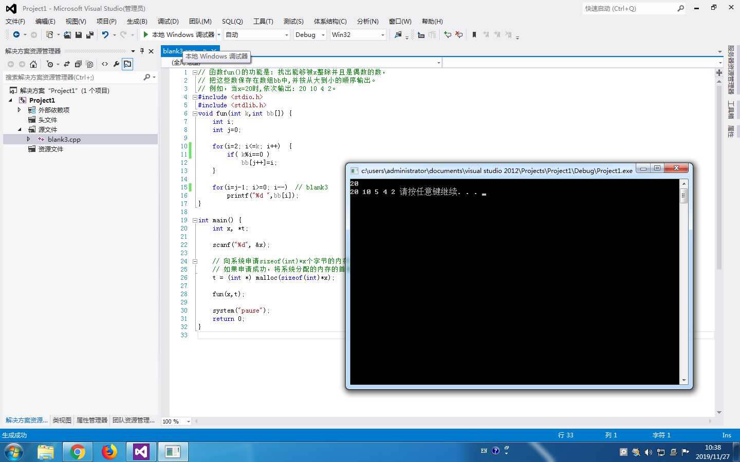Click the View Code angle-brackets icon
The width and height of the screenshot is (740, 462).
105,64
